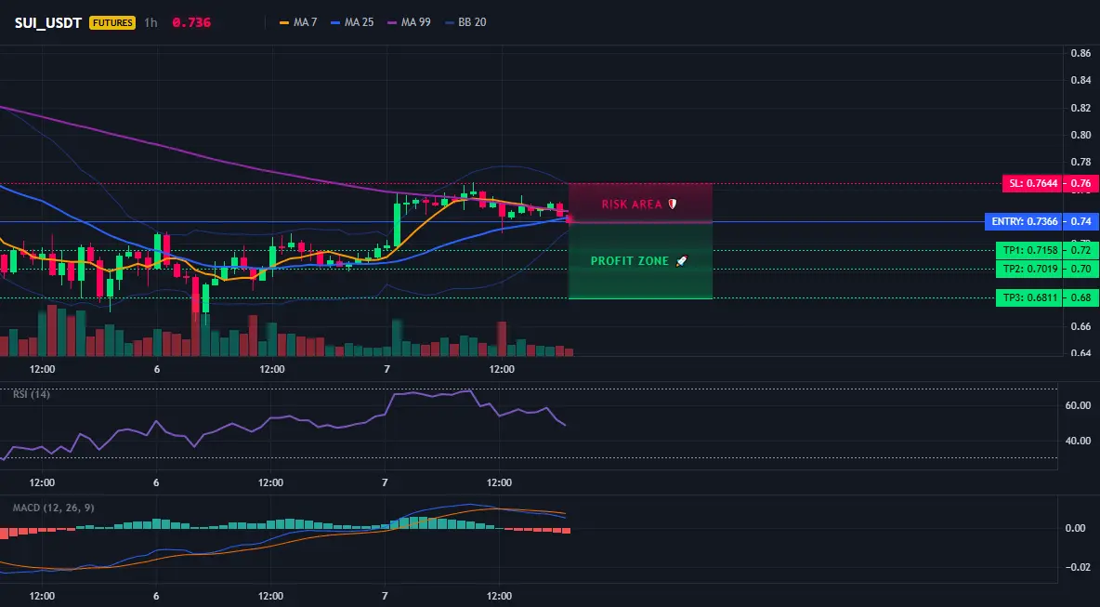Click the RISK AREA box
The width and height of the screenshot is (1100, 607).
coord(640,204)
